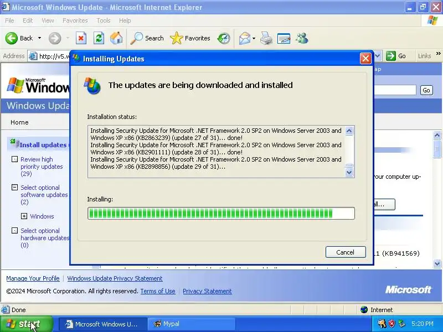Image resolution: width=443 pixels, height=332 pixels.
Task: Open the Favorites menu
Action: click(x=75, y=20)
